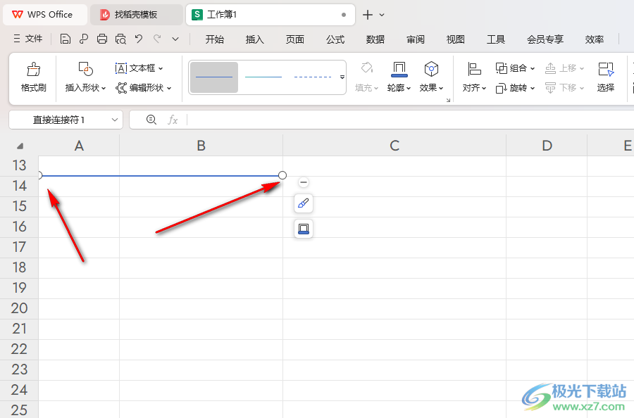Viewport: 634px width, 418px height.
Task: Click the Print Preview icon
Action: [x=120, y=39]
